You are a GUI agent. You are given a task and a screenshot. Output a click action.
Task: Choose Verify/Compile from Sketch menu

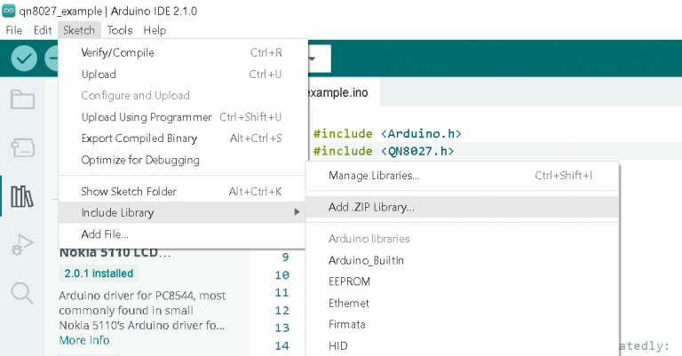click(x=182, y=52)
